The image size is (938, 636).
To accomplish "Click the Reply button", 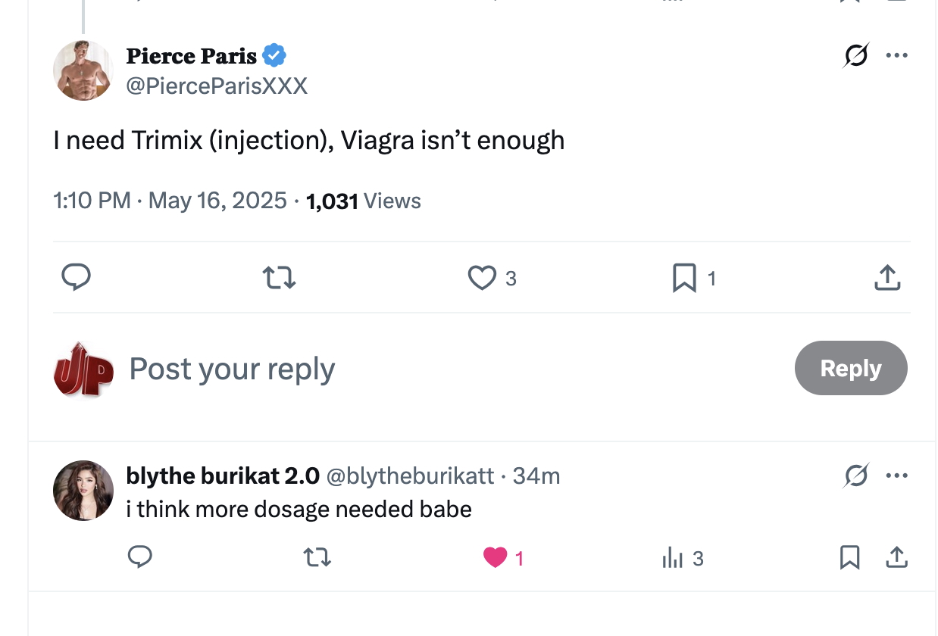I will point(851,368).
